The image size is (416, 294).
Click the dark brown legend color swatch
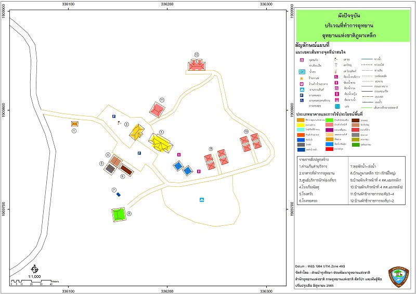pos(356,120)
